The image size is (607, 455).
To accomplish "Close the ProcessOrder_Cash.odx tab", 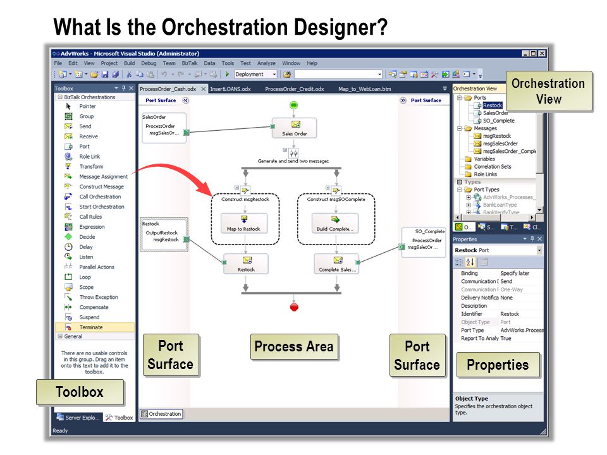I will pyautogui.click(x=204, y=89).
